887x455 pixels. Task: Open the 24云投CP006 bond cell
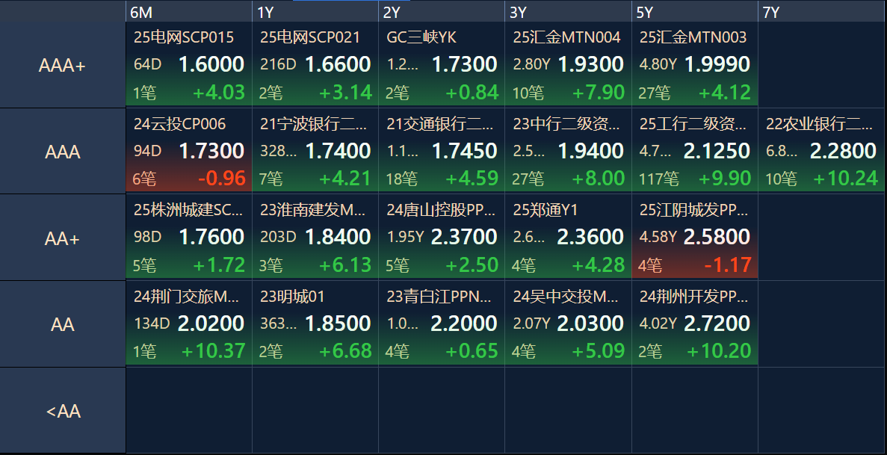[189, 150]
